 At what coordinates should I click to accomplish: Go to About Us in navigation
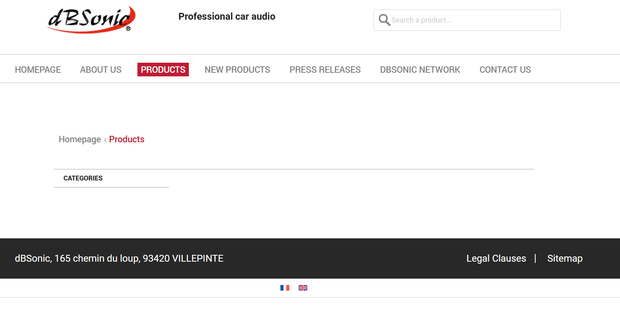100,70
